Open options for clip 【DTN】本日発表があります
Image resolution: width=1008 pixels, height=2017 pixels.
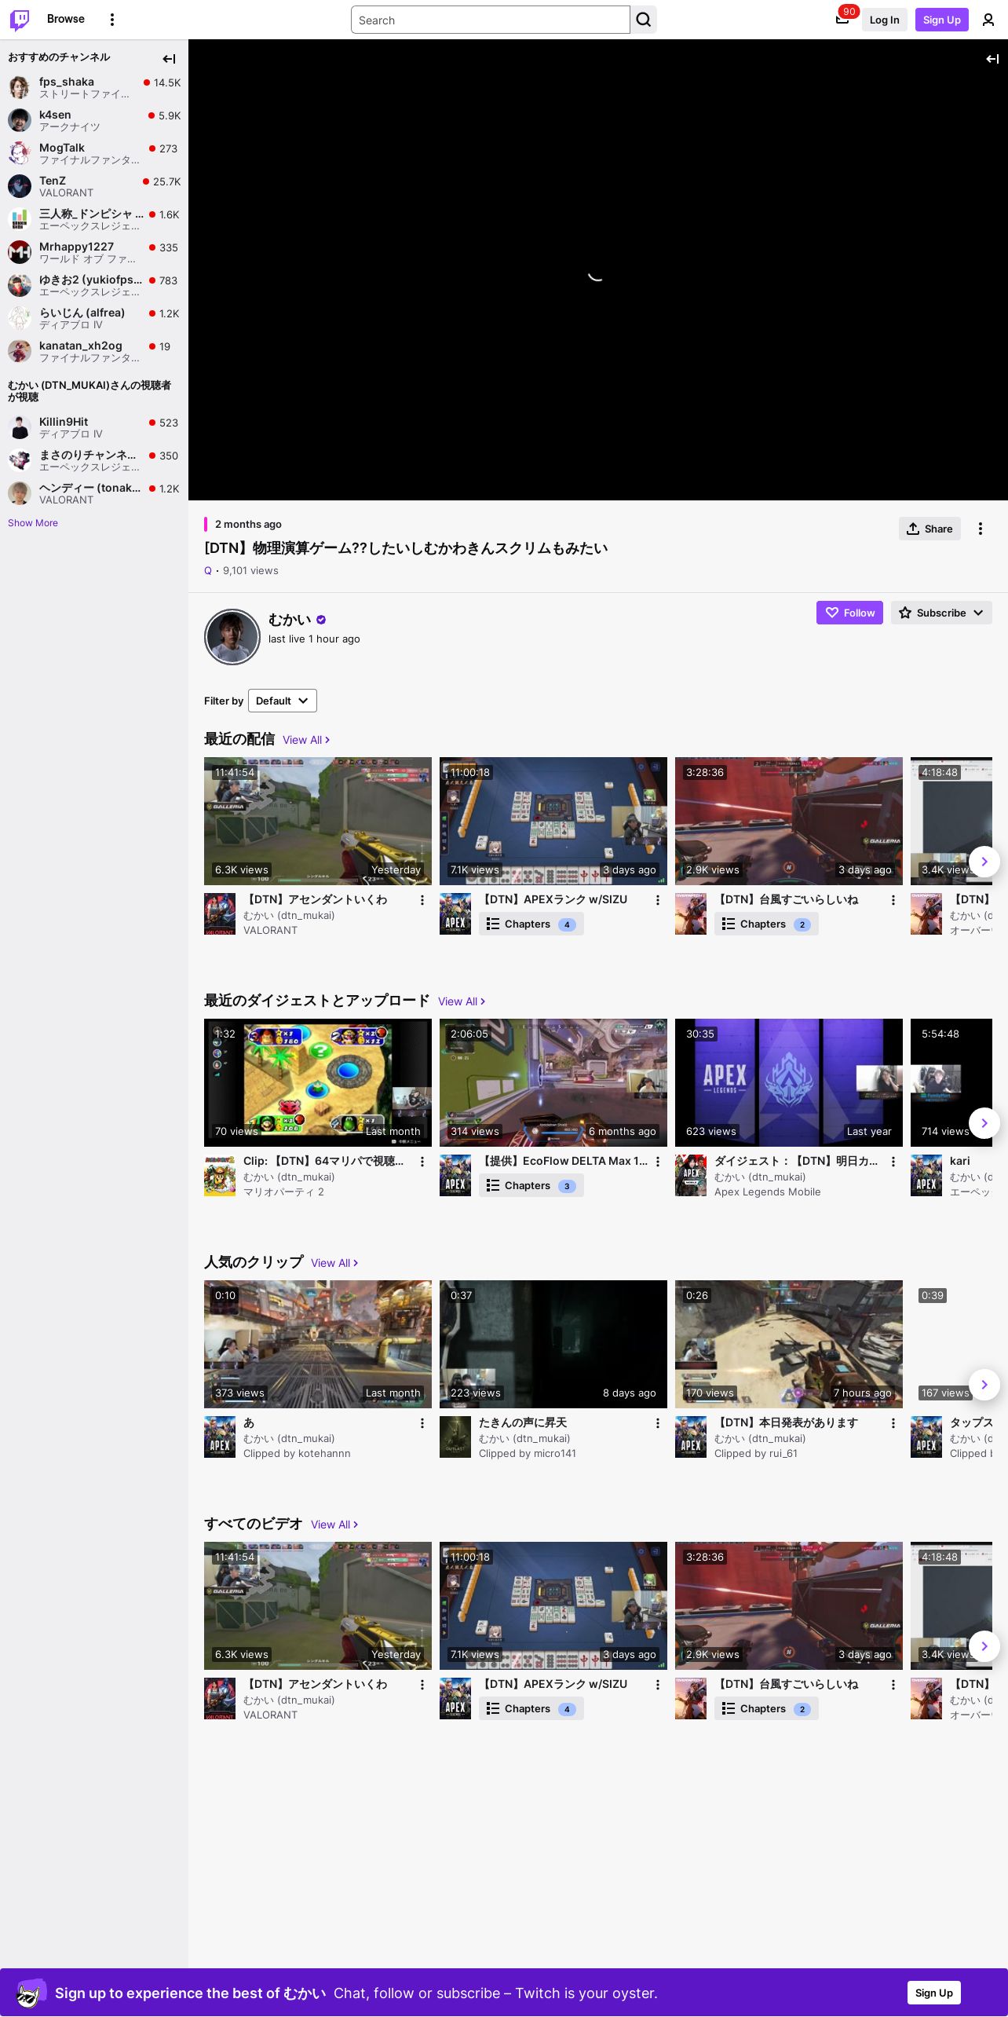pos(893,1423)
